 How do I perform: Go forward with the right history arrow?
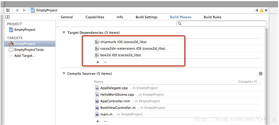click(x=24, y=10)
